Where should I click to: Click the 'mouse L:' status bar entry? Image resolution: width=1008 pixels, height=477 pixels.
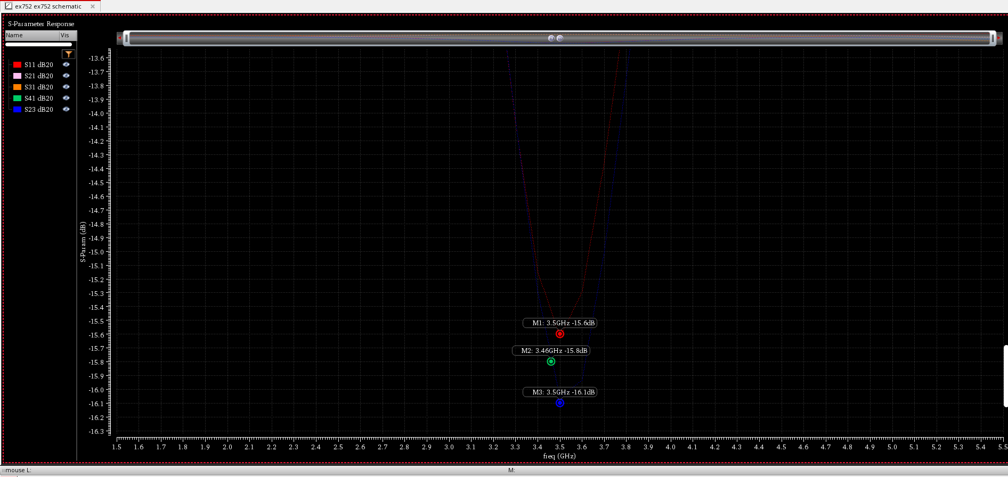pos(18,470)
